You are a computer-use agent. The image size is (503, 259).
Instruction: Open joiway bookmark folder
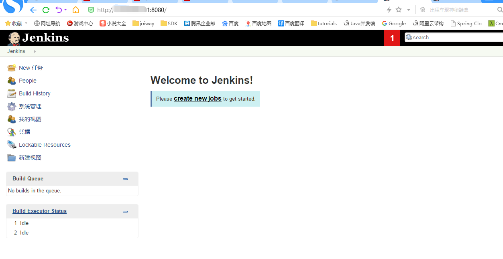pyautogui.click(x=143, y=23)
